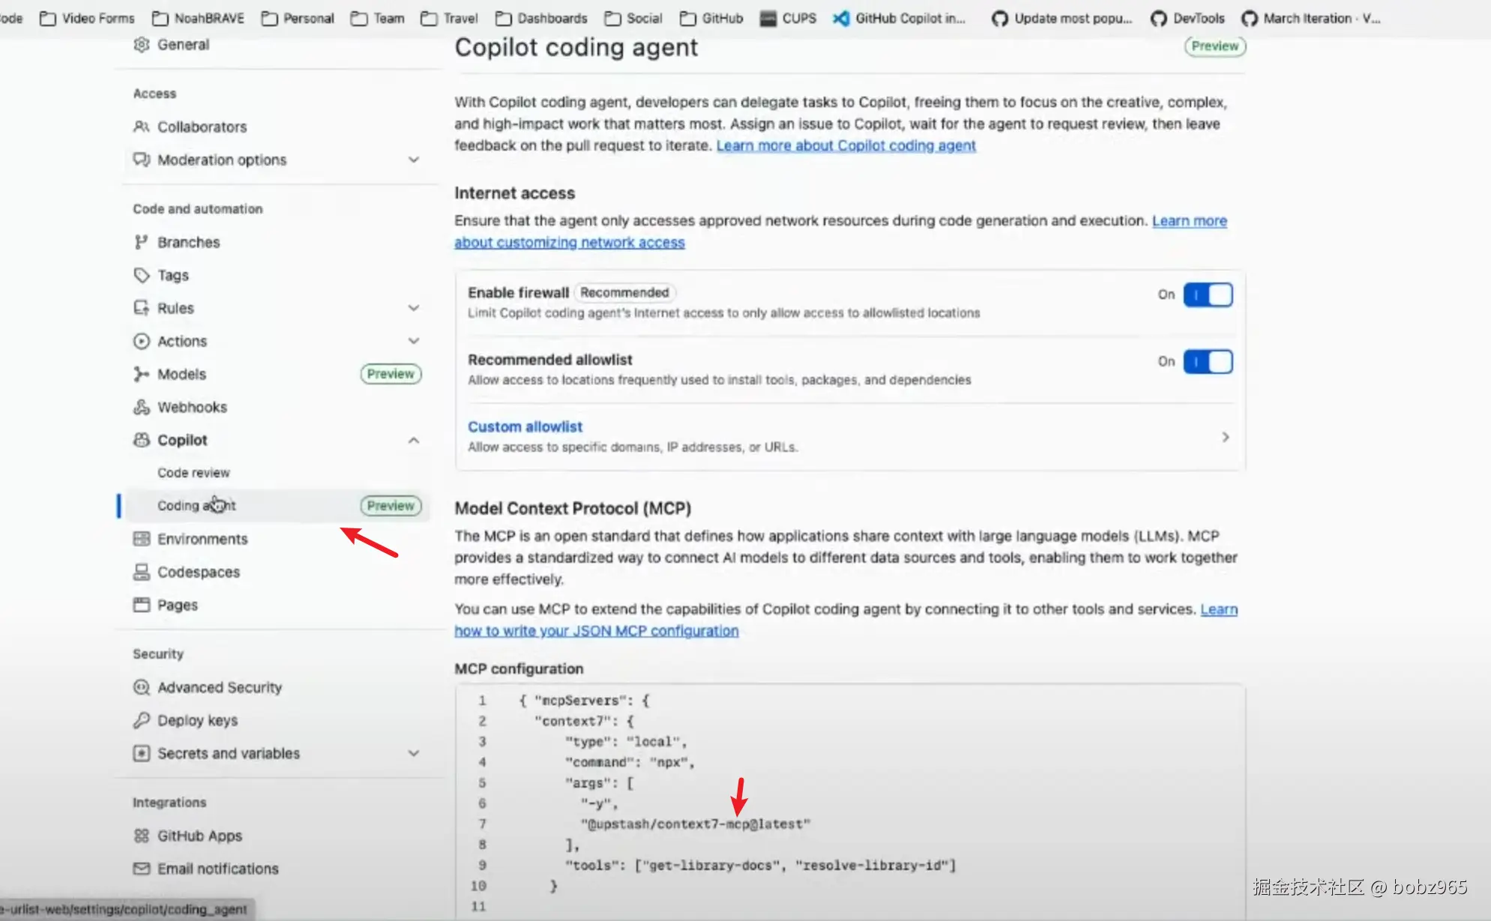Open Webhooks via its sidebar icon
Viewport: 1491px width, 921px height.
141,407
